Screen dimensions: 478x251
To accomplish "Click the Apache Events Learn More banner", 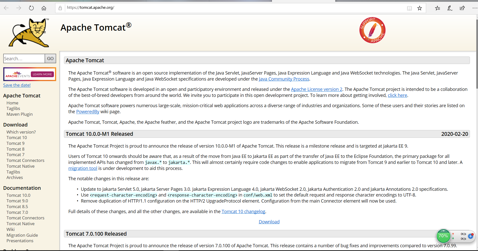I will (30, 74).
